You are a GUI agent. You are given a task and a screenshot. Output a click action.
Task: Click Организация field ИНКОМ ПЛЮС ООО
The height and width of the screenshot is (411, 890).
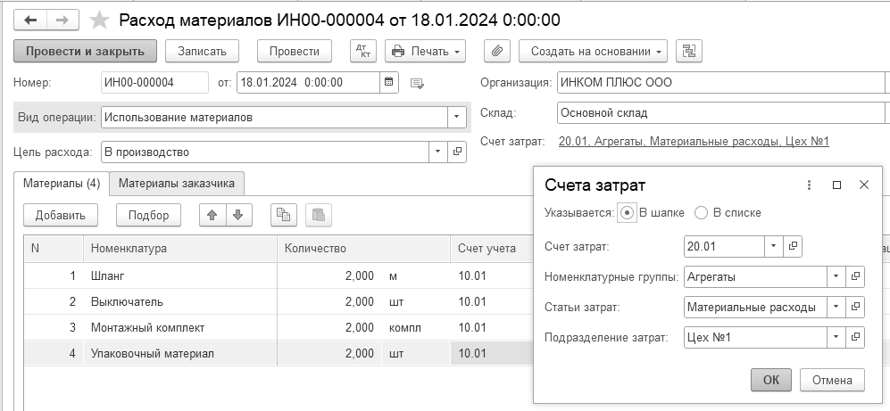click(721, 82)
